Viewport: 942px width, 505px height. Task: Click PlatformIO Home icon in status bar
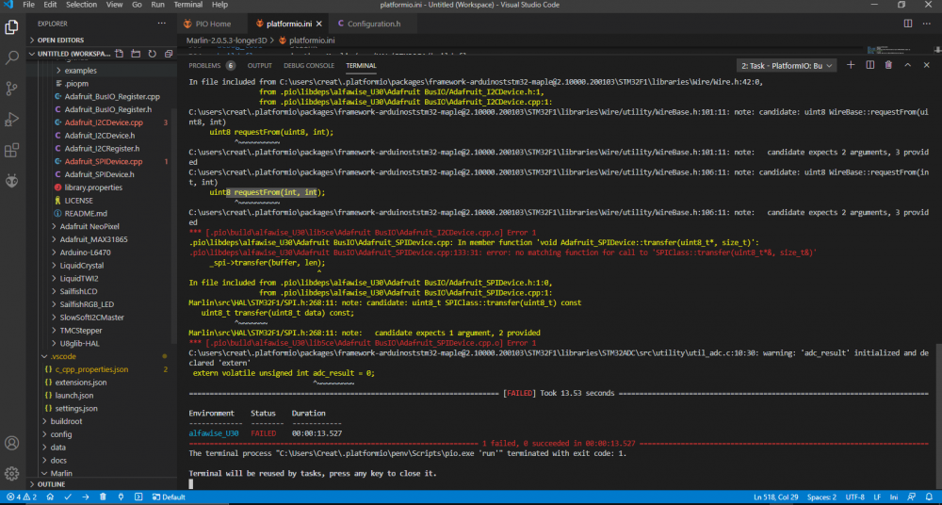coord(50,497)
